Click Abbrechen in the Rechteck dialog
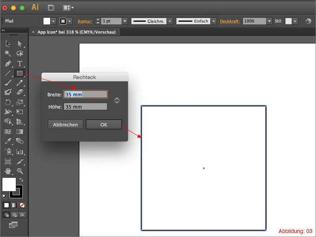 [65, 124]
